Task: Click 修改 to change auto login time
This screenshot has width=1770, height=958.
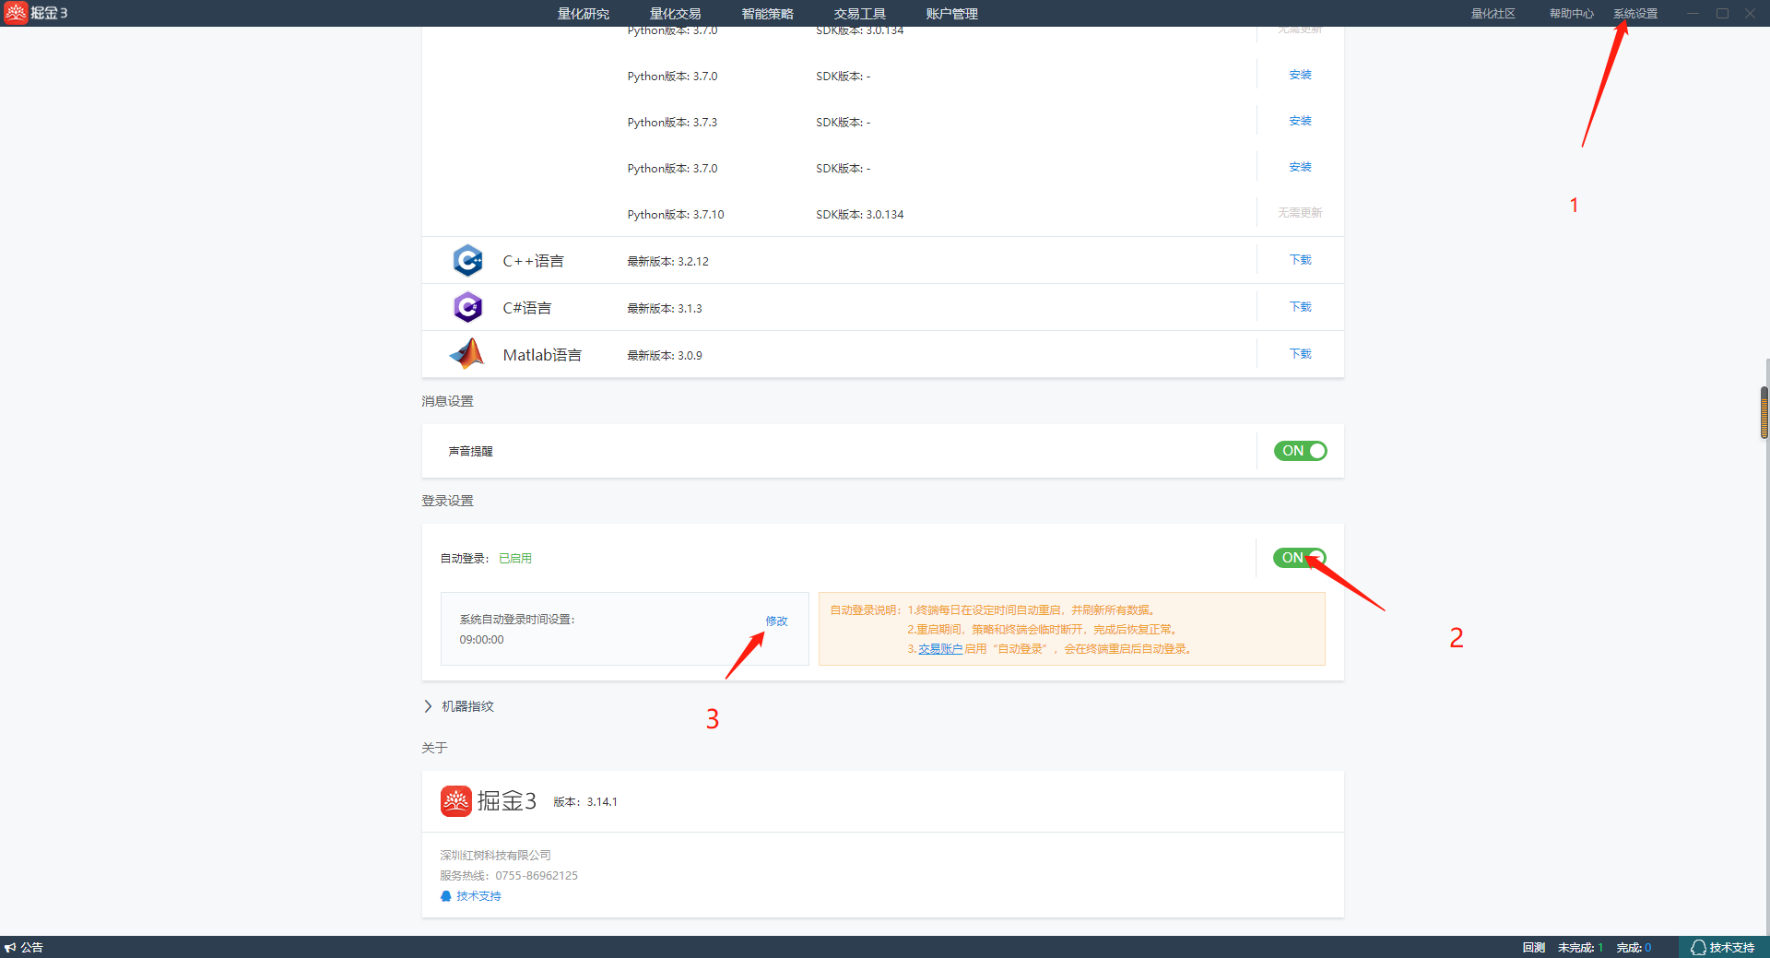Action: pos(776,621)
